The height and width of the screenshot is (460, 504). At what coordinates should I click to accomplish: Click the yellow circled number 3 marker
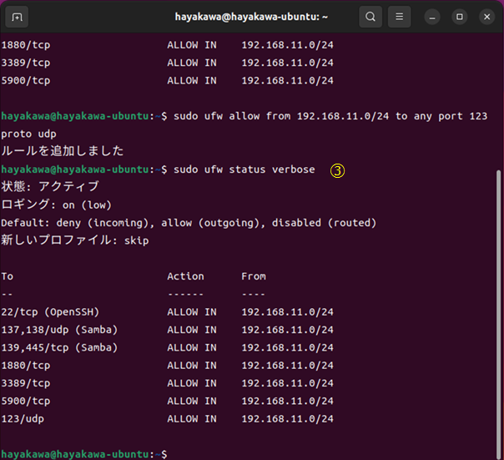coord(337,169)
